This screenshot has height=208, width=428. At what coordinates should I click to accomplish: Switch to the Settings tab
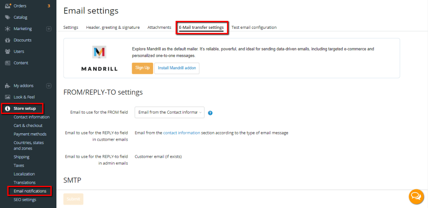71,27
